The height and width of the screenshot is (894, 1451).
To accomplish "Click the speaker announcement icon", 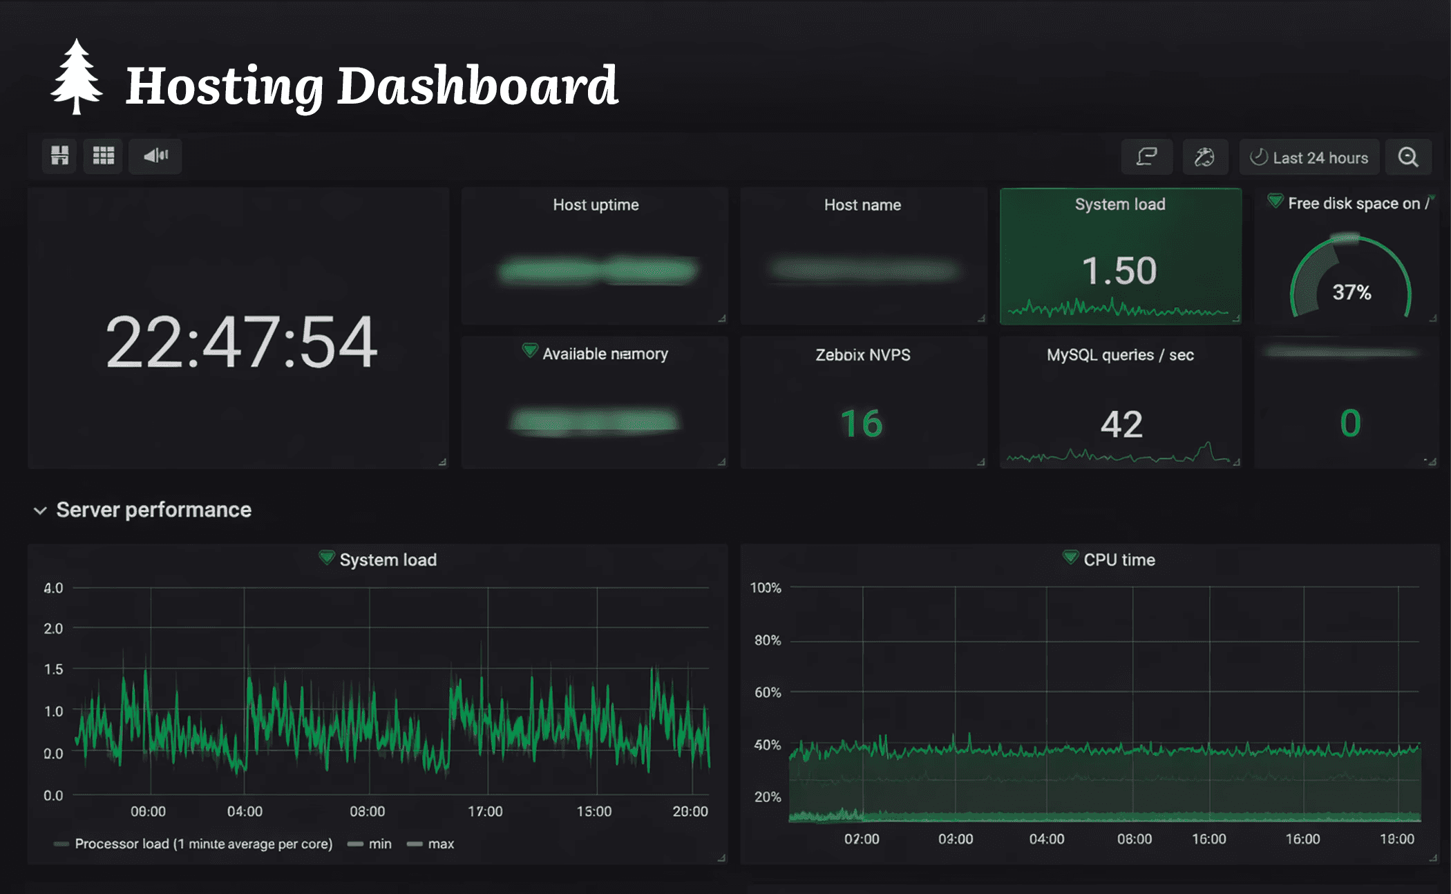I will 155,155.
